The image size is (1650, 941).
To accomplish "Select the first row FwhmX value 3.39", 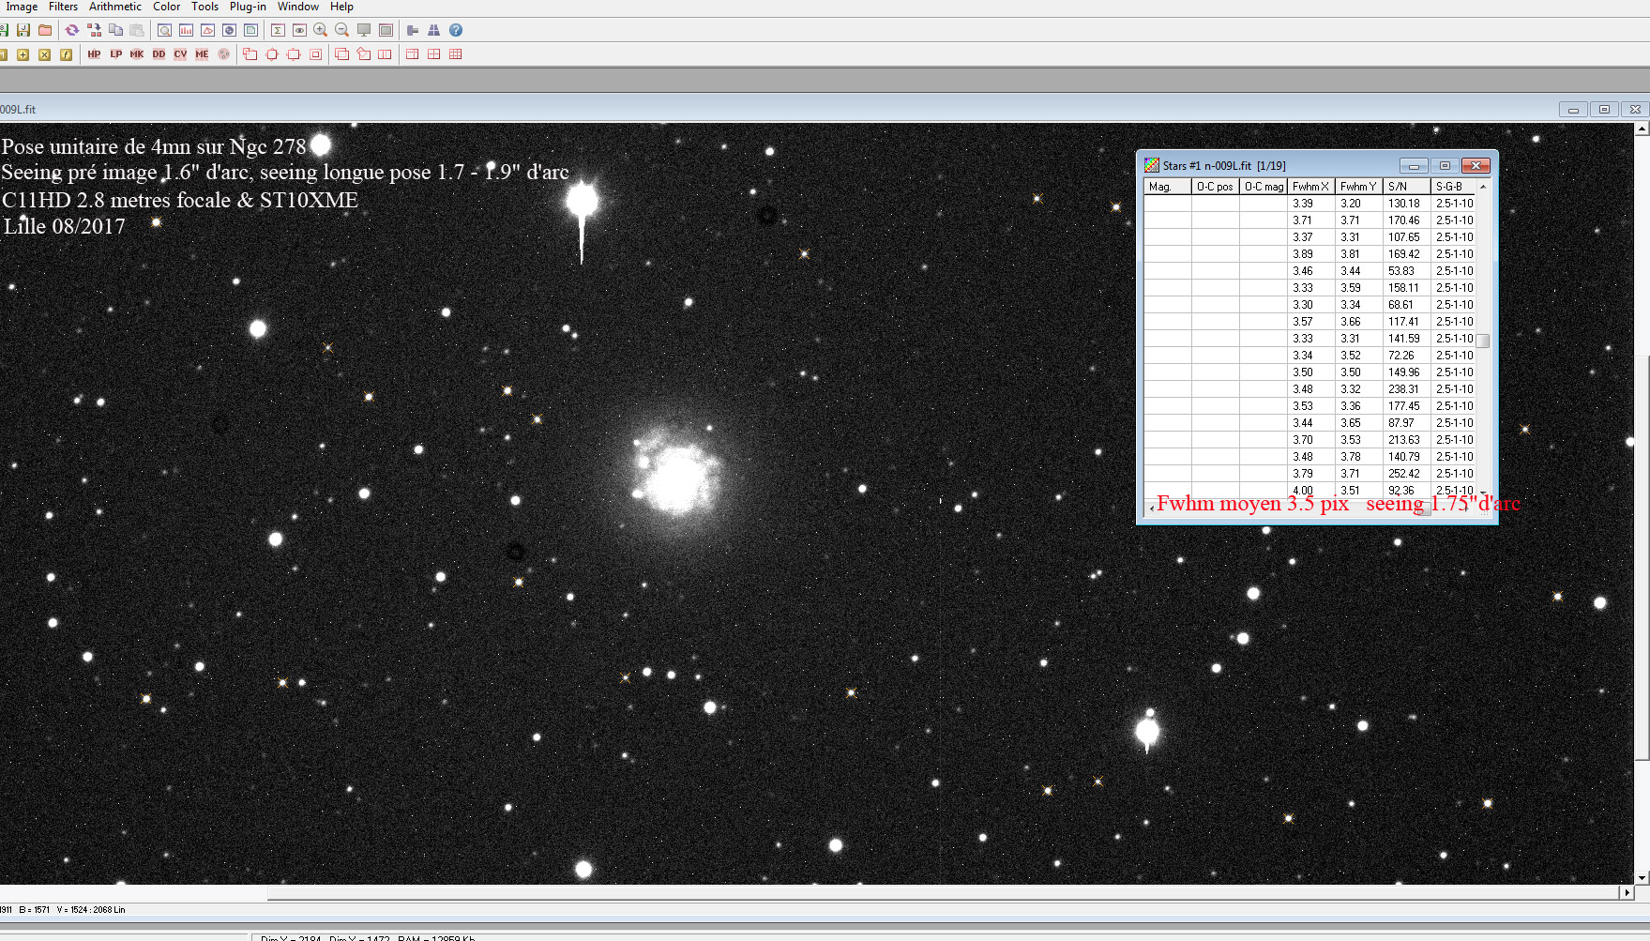I will tap(1303, 204).
